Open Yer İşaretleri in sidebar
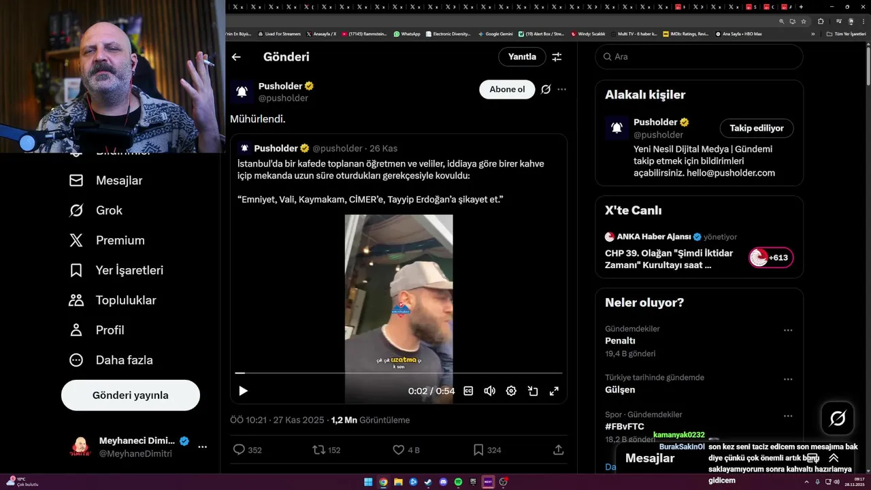The height and width of the screenshot is (490, 871). pos(116,270)
